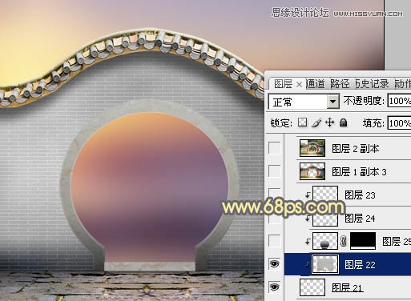Click the 图层 21 layer thumbnail

[x=312, y=287]
